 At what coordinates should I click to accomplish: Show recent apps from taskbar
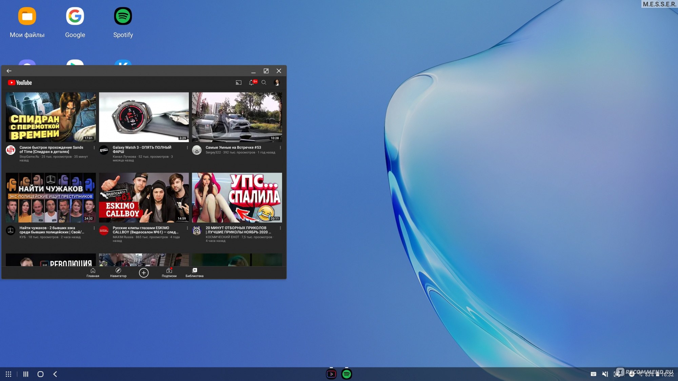click(x=26, y=374)
